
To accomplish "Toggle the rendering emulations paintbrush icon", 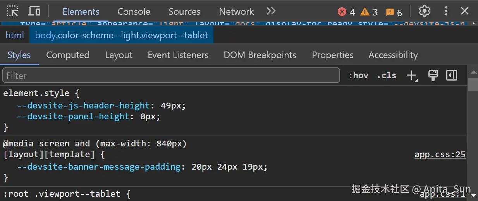I will coord(433,76).
